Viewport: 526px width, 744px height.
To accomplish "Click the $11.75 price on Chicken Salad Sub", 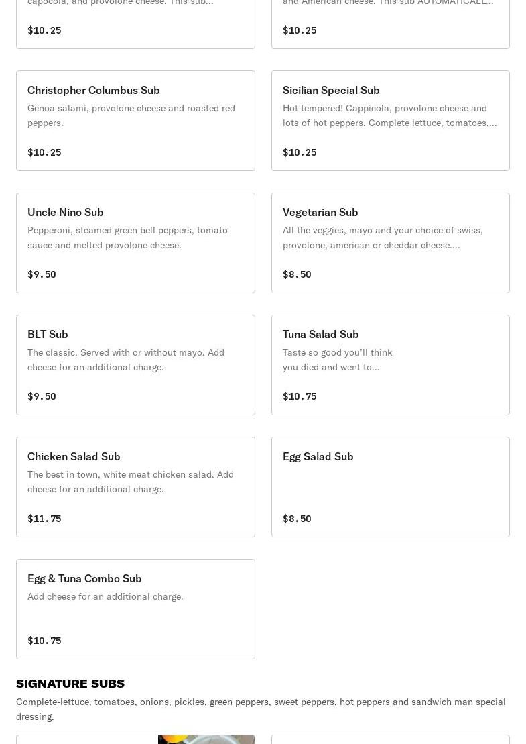I will (x=44, y=519).
